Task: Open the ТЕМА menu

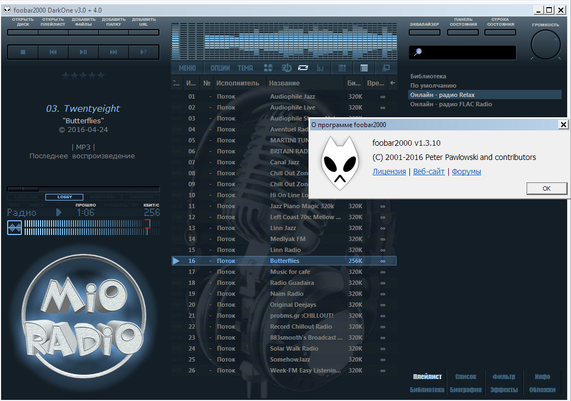Action: [x=245, y=68]
